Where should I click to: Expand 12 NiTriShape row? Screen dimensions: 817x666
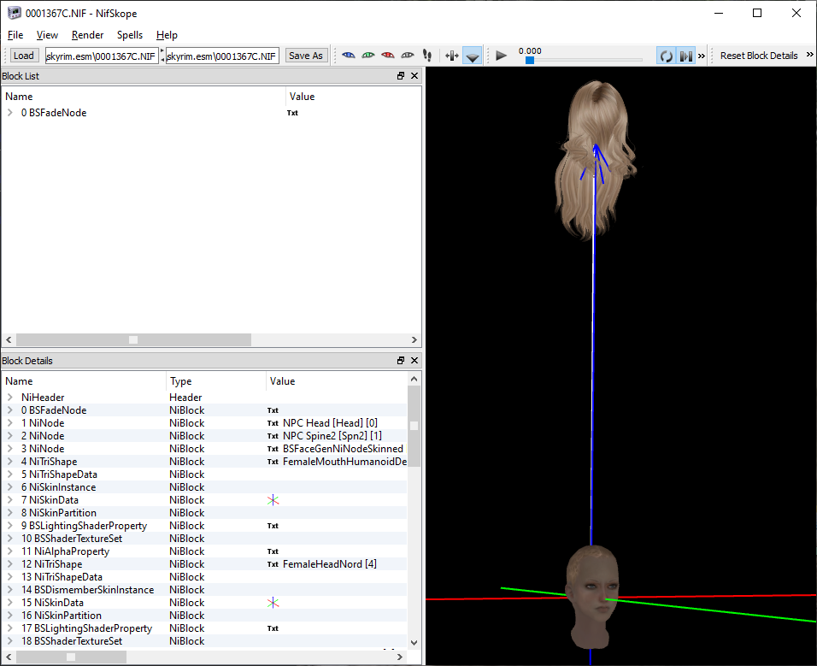[10, 564]
